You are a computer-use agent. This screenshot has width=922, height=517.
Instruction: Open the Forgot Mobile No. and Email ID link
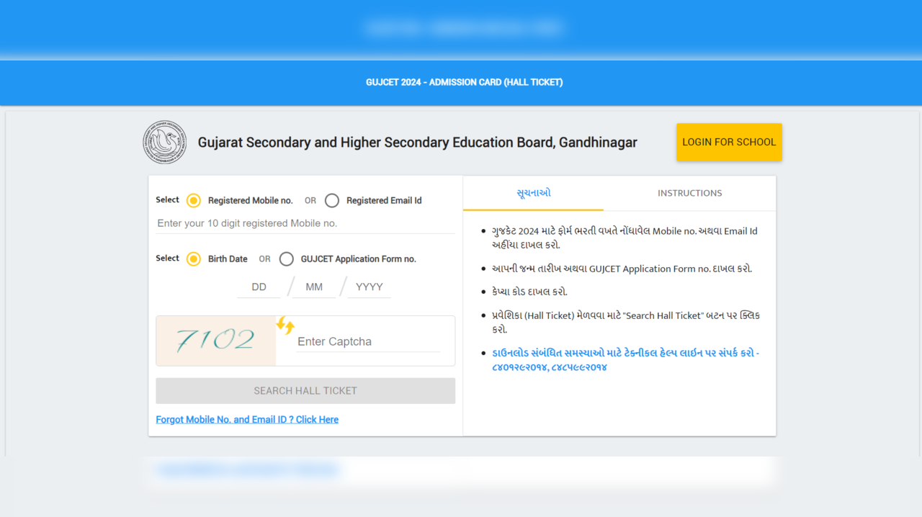(x=247, y=419)
